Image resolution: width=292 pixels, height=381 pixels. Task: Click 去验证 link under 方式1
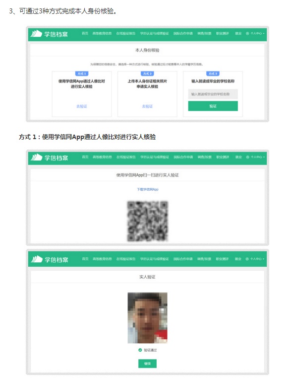[82, 106]
